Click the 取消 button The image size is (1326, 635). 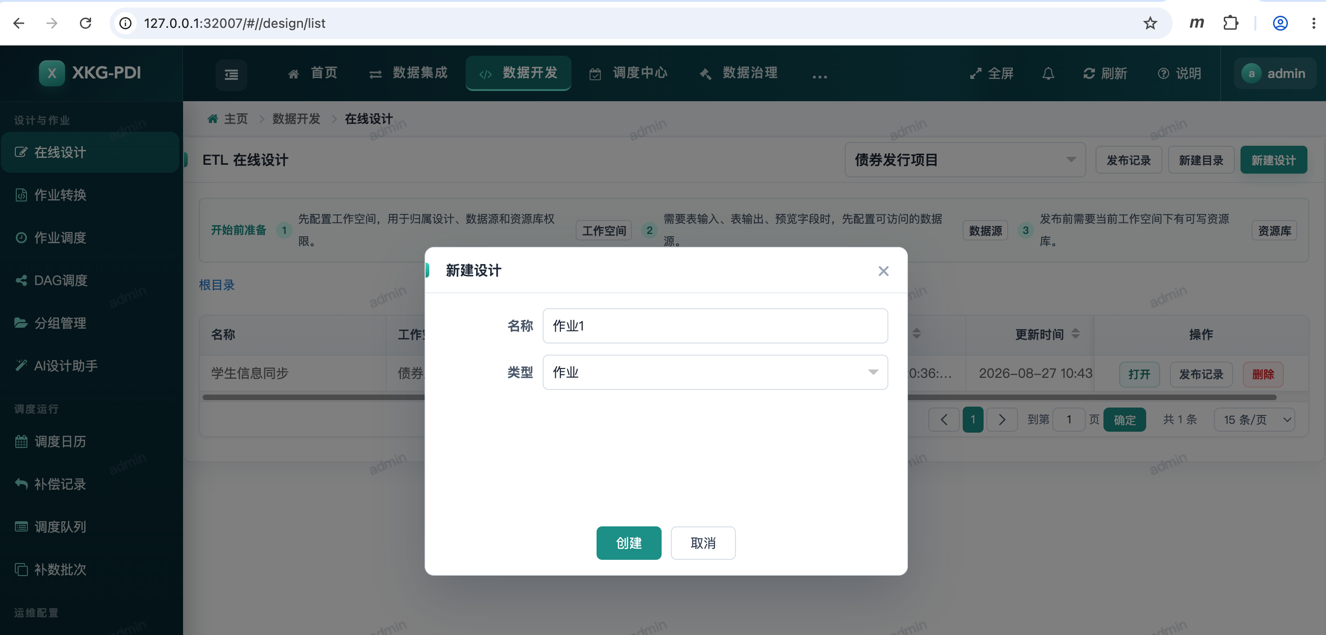(702, 543)
